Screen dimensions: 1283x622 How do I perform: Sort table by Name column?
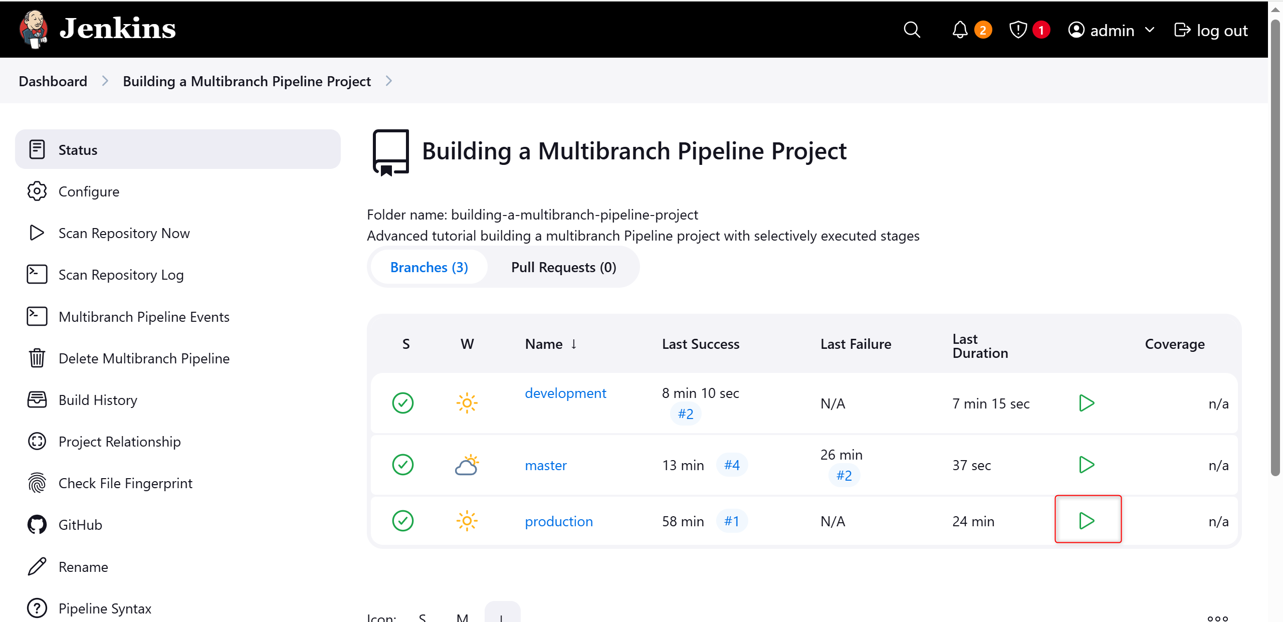551,344
